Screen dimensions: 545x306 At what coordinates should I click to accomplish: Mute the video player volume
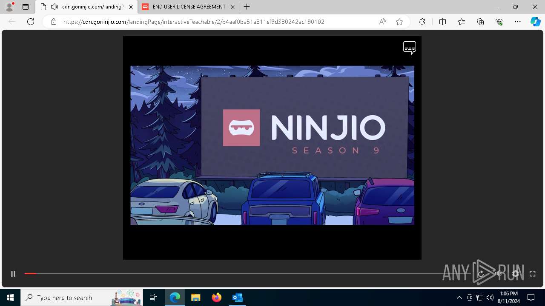coord(499,274)
